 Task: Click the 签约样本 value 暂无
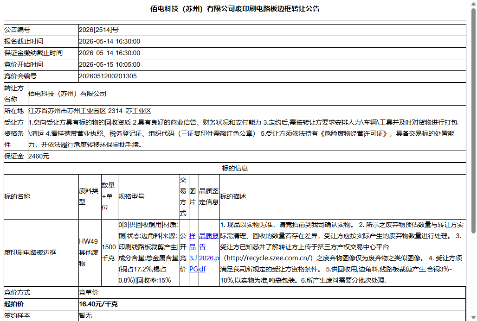tap(85, 315)
